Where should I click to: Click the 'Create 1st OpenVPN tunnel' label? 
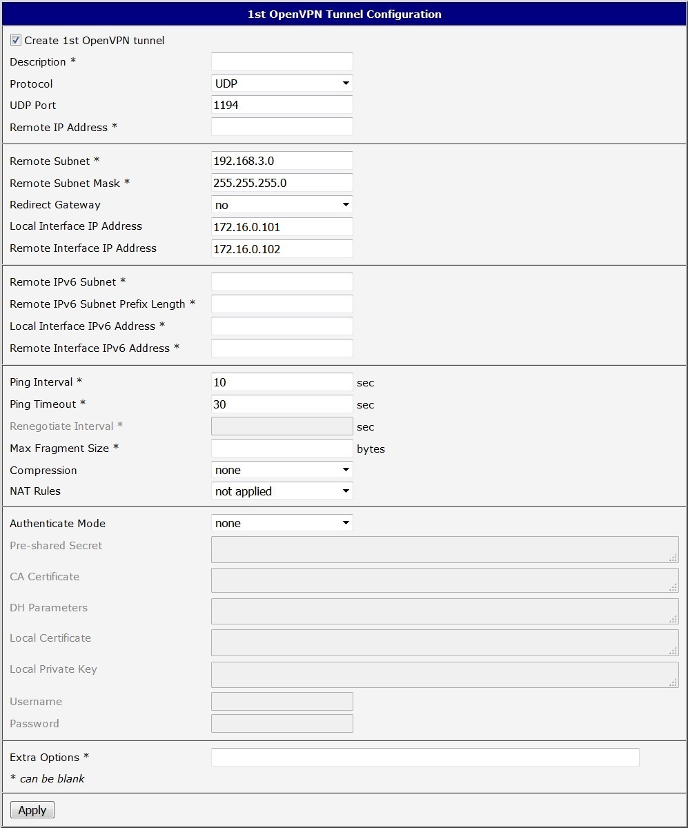pos(95,41)
